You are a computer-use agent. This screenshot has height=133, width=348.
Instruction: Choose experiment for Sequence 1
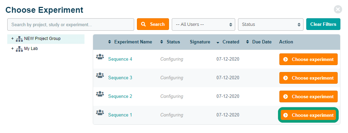[x=308, y=115]
